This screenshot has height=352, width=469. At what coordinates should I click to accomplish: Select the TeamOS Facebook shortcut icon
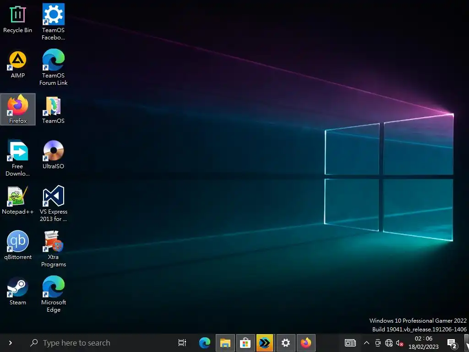point(53,22)
